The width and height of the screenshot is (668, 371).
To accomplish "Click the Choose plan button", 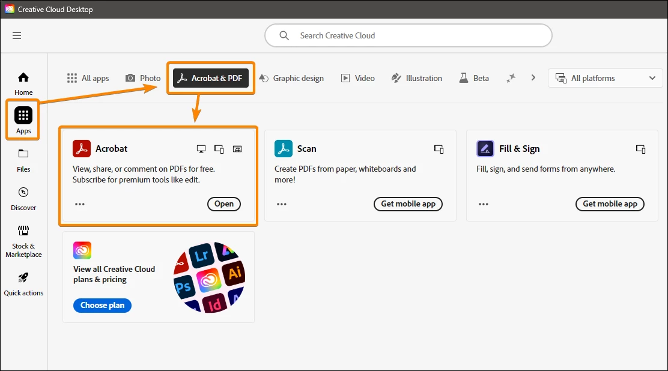I will coord(102,306).
